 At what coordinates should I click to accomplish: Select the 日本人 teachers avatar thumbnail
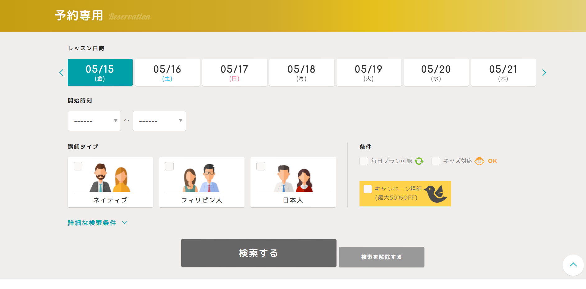click(x=293, y=178)
